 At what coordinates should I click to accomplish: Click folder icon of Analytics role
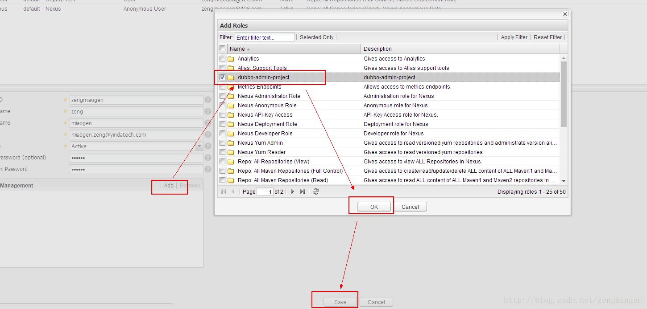click(231, 59)
